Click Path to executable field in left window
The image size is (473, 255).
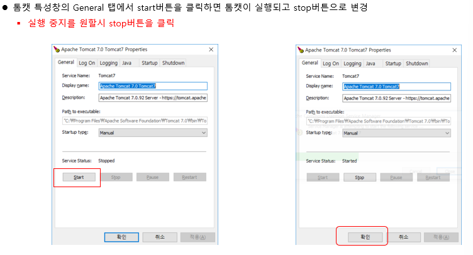[x=135, y=121]
